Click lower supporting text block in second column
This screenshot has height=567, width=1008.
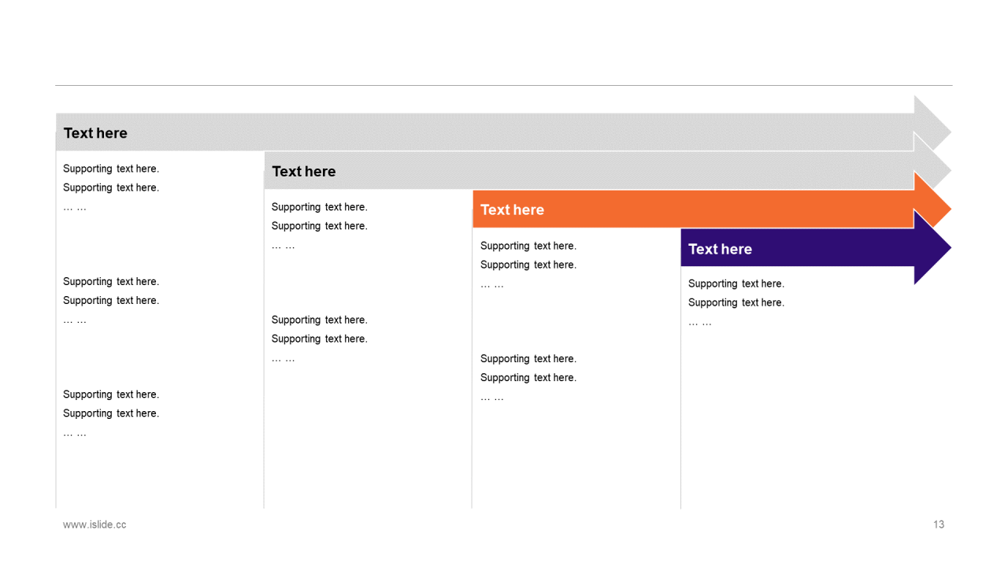coord(319,339)
